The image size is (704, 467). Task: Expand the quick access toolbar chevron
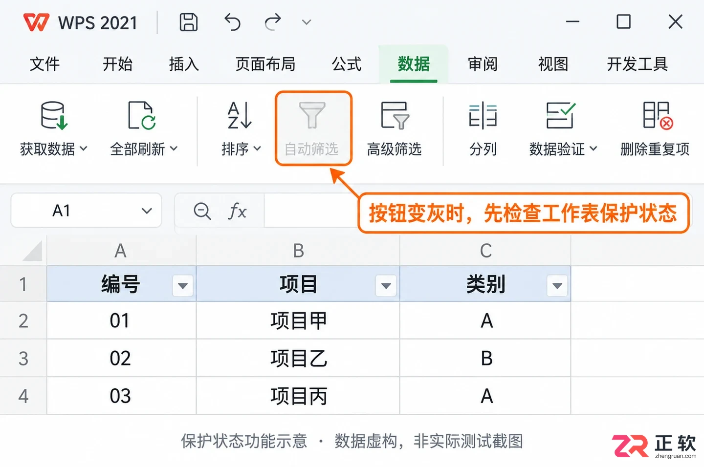click(x=307, y=22)
